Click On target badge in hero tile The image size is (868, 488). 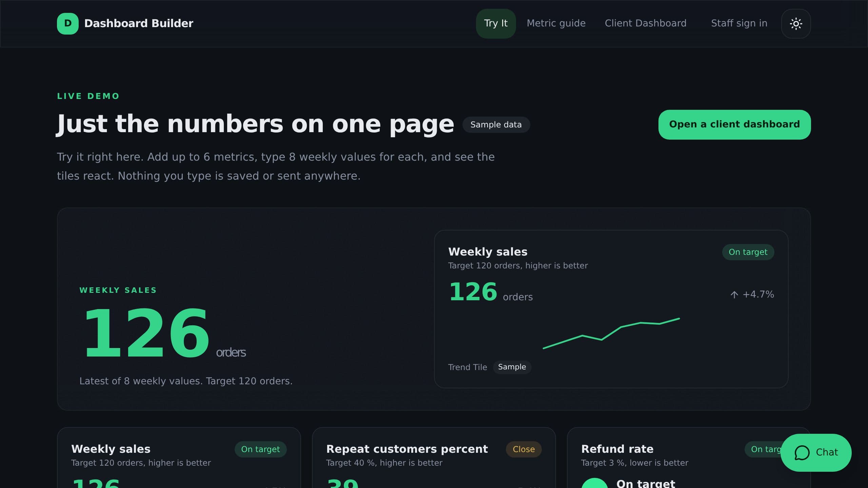748,252
